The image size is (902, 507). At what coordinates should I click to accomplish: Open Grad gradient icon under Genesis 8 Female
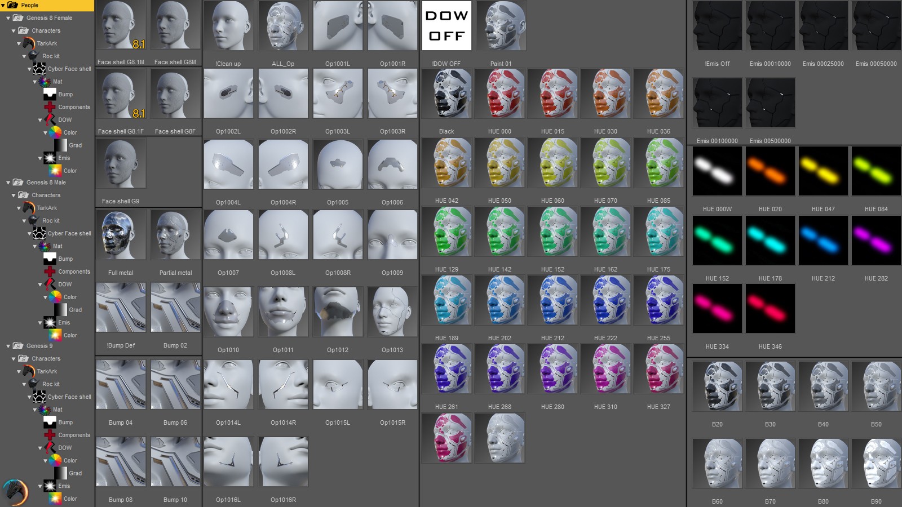[x=60, y=145]
